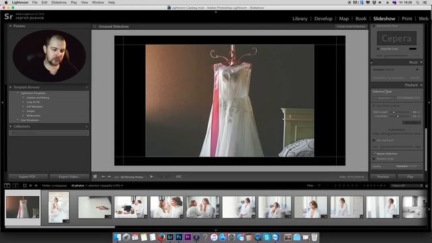
Task: Click the stop slideshow square icon in toolbar
Action: (95, 177)
